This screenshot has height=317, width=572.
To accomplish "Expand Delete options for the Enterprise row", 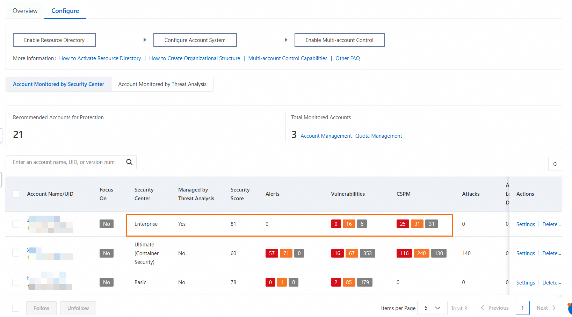I will point(552,224).
